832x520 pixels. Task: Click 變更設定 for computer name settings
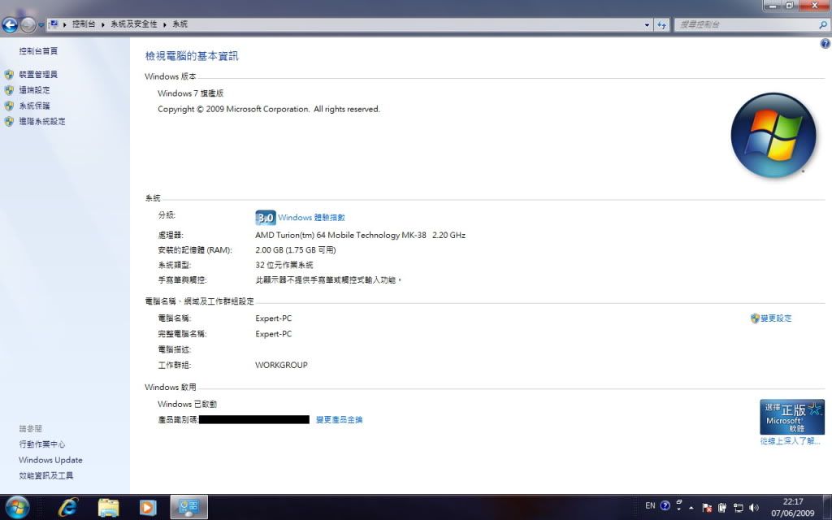pos(776,318)
